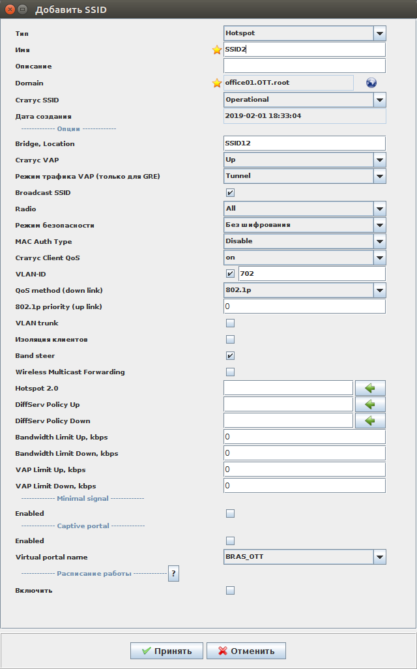417x669 pixels.
Task: Expand the Статус SSID dropdown
Action: [x=379, y=100]
